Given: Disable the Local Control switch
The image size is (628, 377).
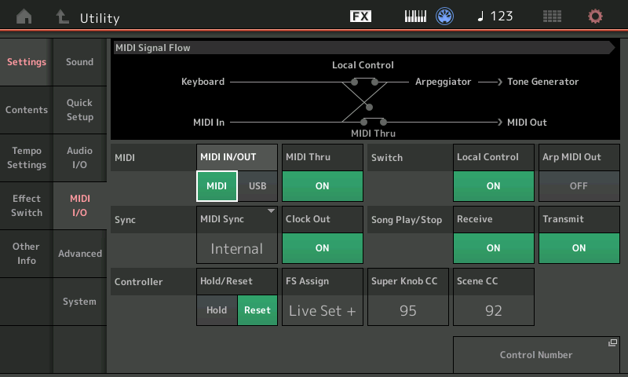Looking at the screenshot, I should (x=493, y=186).
